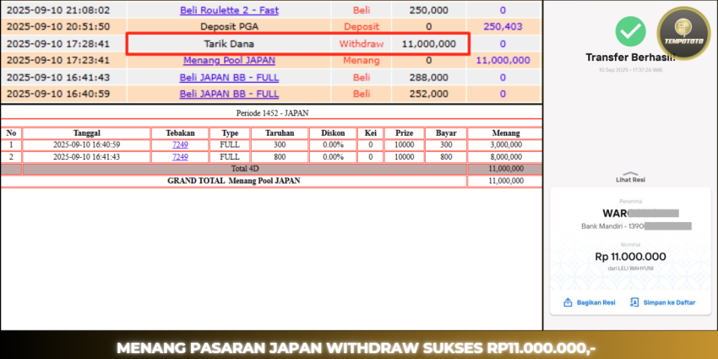The image size is (718, 359).
Task: Click tebakan 7249 link in row 1
Action: pyautogui.click(x=180, y=144)
